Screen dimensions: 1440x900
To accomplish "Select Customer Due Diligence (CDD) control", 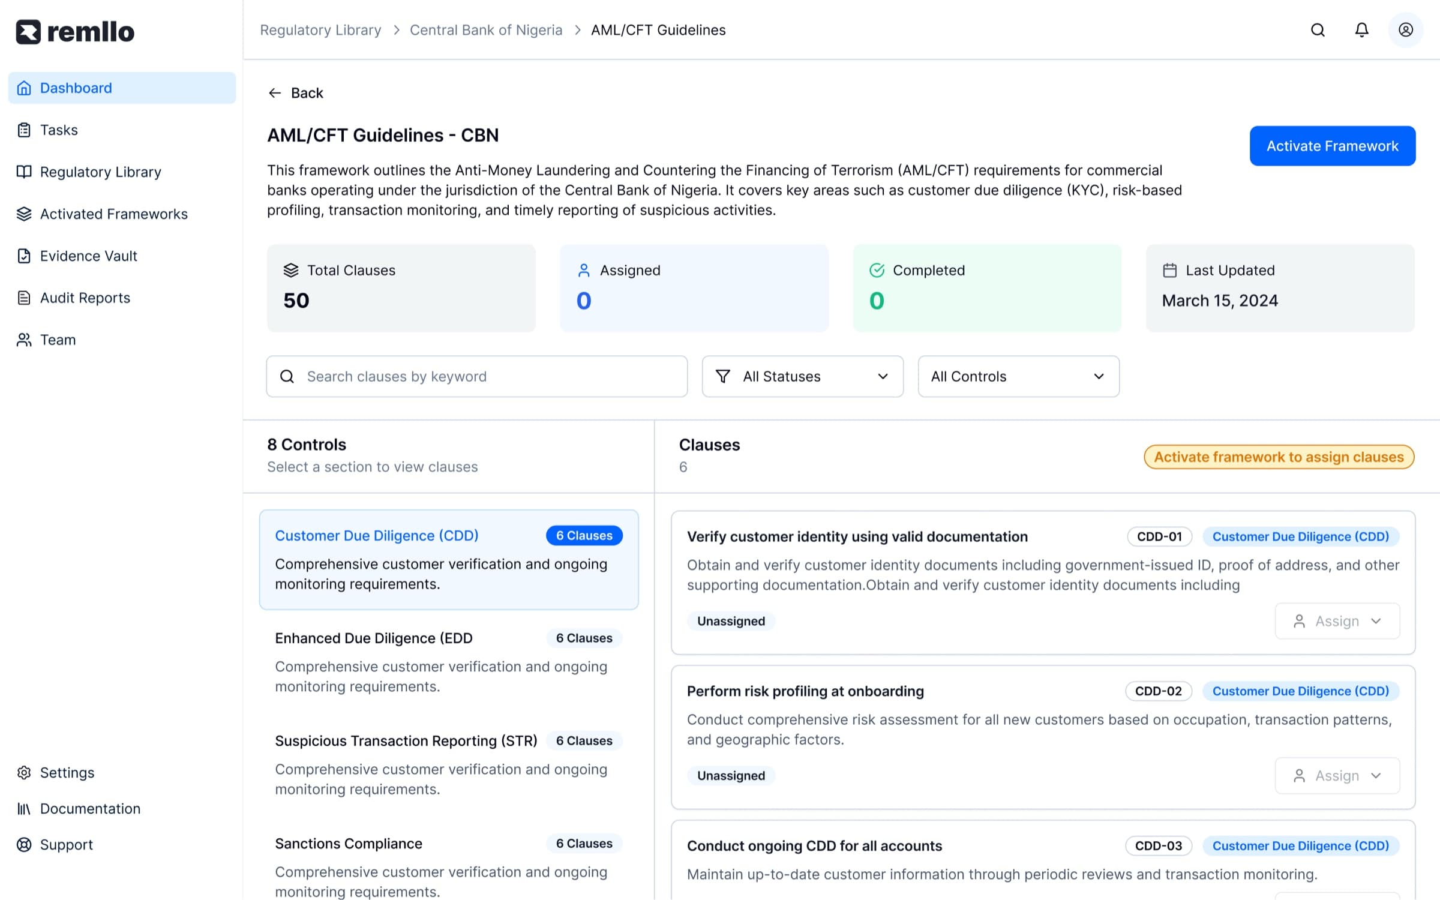I will point(449,560).
